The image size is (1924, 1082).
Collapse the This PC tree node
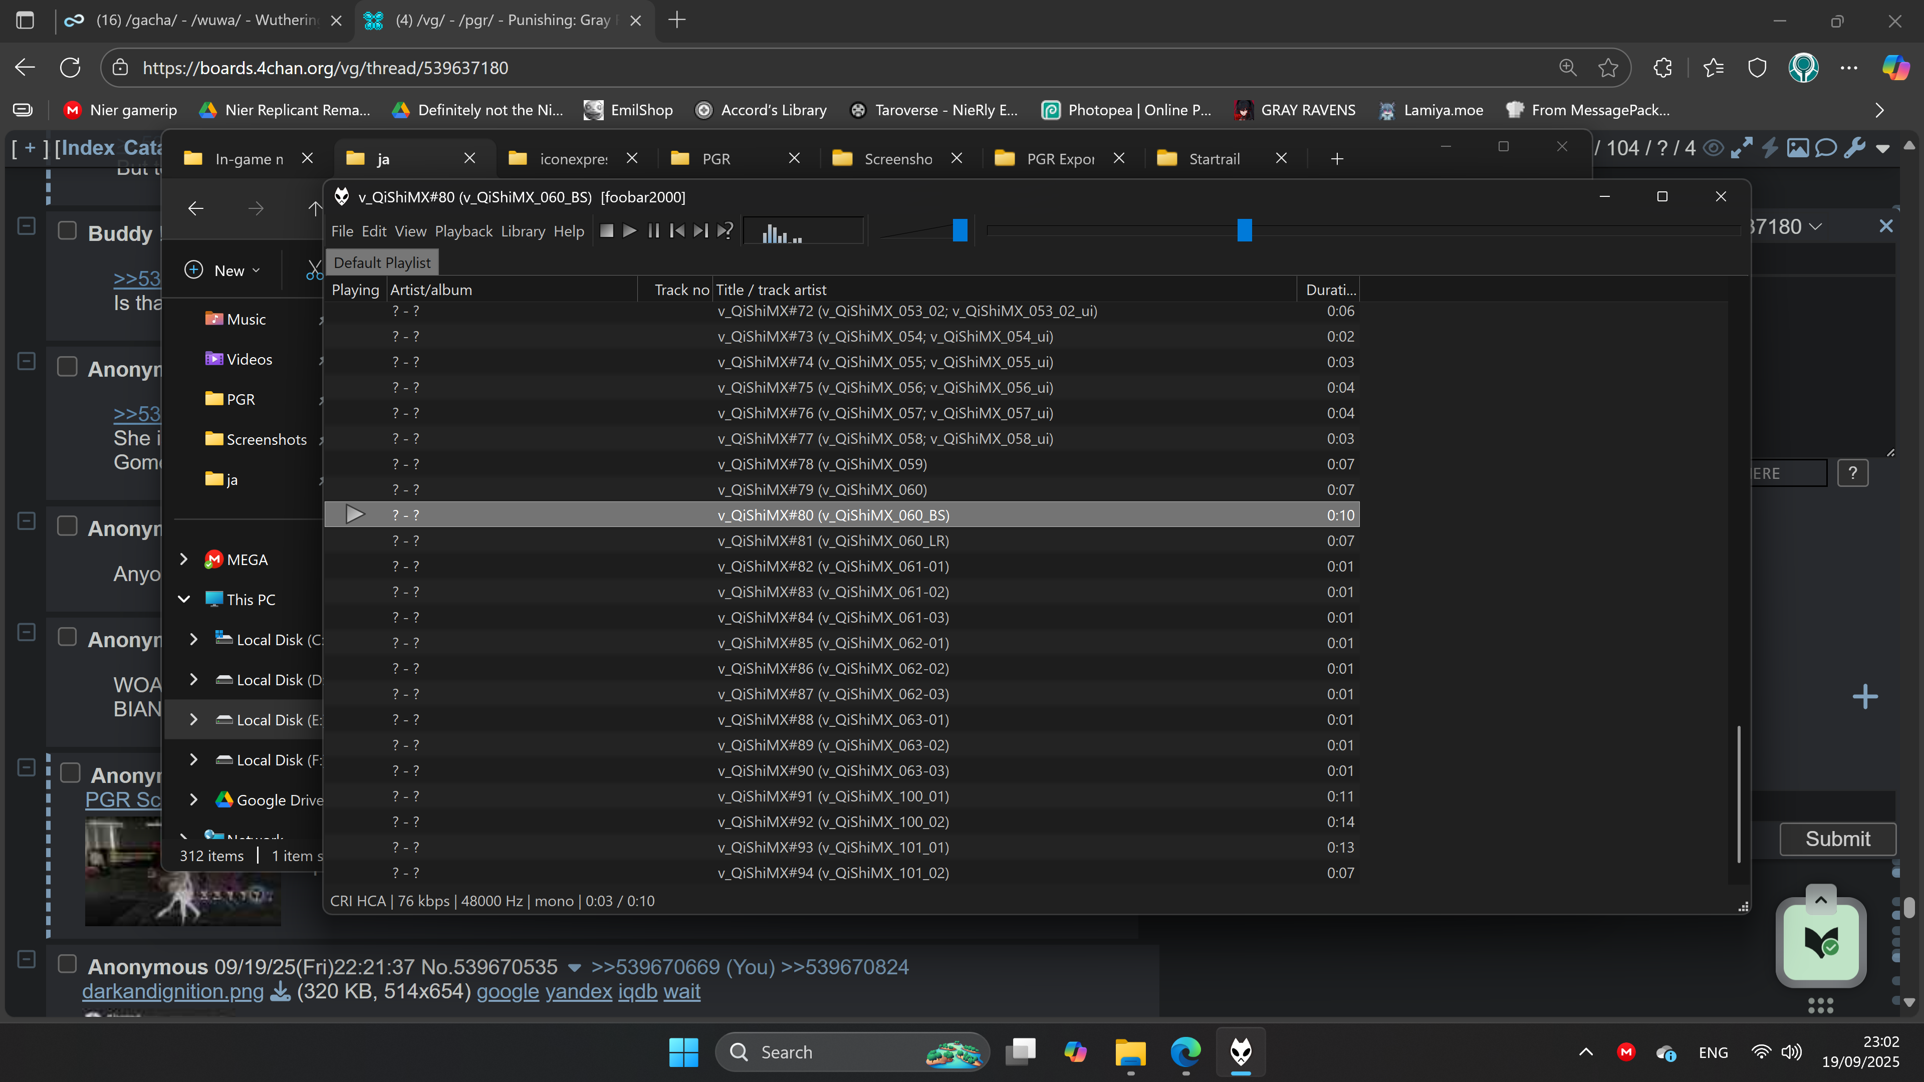pyautogui.click(x=184, y=599)
